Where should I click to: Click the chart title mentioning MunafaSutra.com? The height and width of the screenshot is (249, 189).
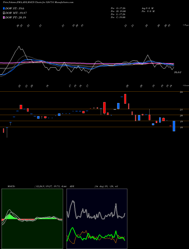coord(38,2)
